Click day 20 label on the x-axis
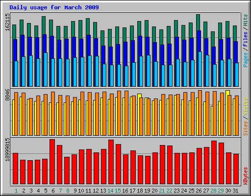 point(154,191)
